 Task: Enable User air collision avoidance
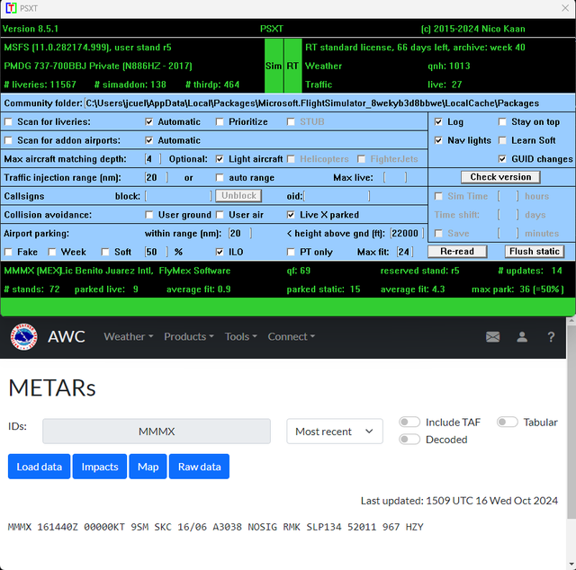(x=220, y=215)
